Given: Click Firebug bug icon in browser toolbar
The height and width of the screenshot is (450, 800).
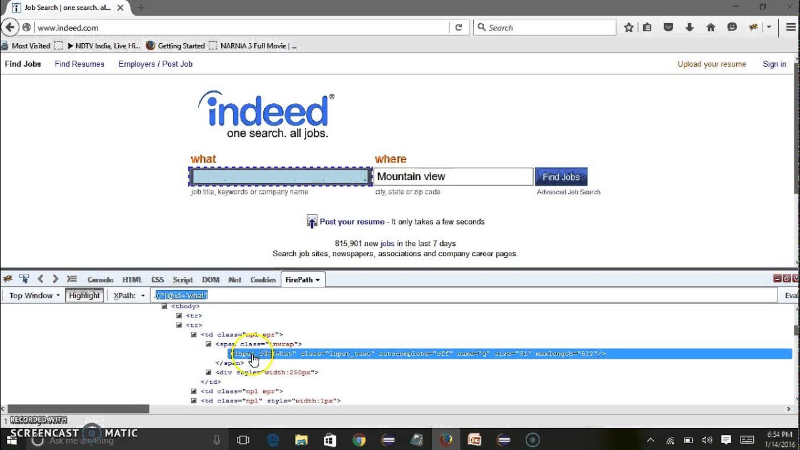Looking at the screenshot, I should pos(753,27).
